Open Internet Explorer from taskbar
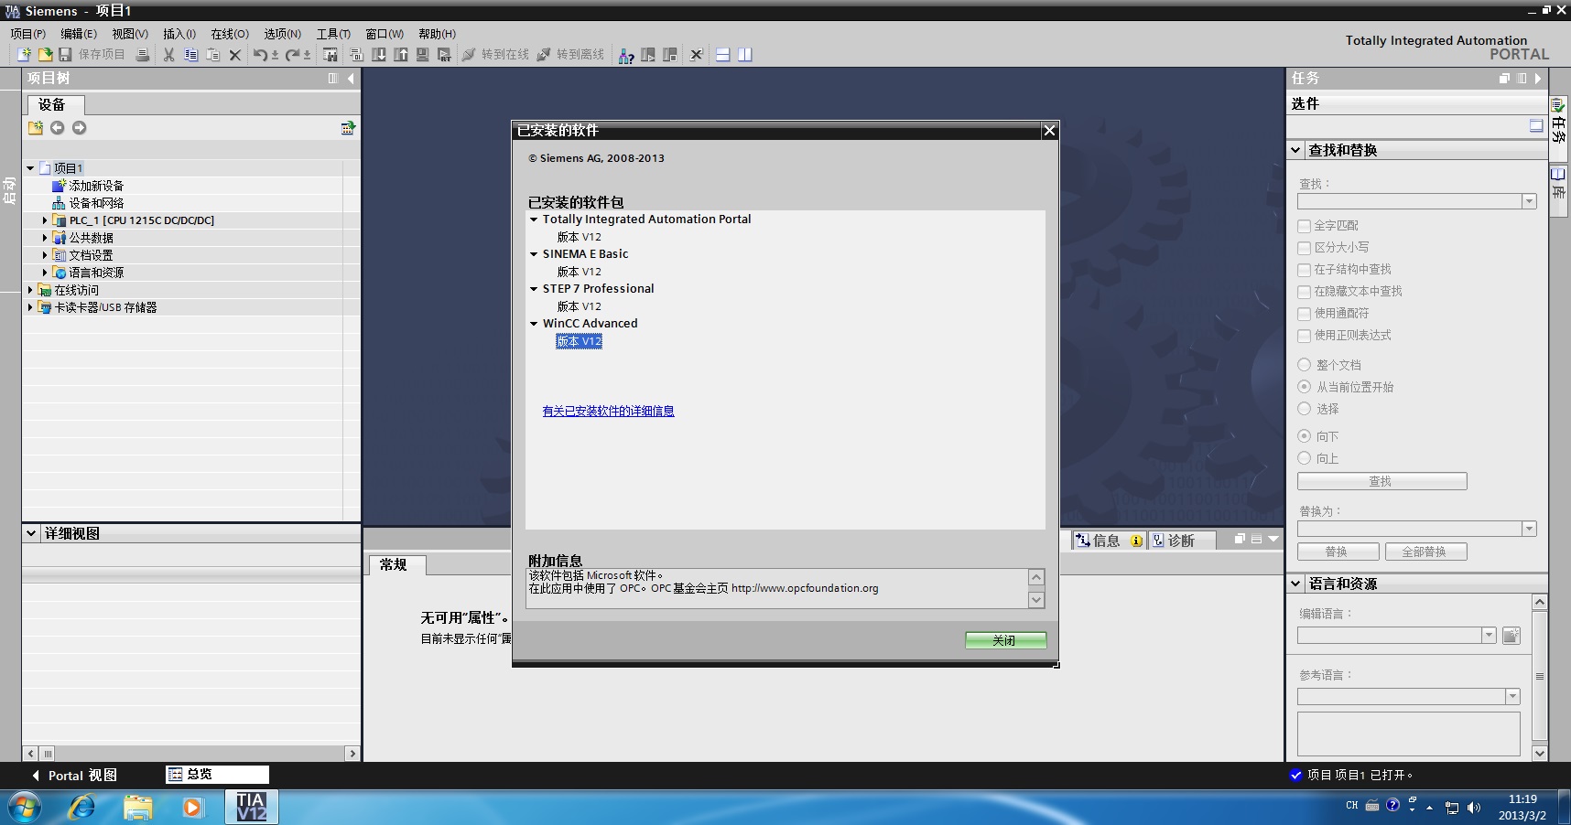Screen dimensions: 1571x825 point(82,808)
